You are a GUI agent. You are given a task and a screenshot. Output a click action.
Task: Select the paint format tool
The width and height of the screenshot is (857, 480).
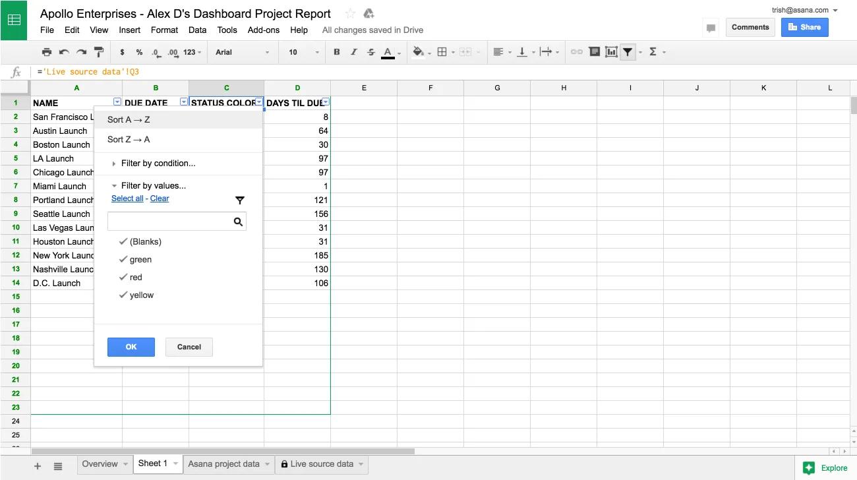click(99, 52)
